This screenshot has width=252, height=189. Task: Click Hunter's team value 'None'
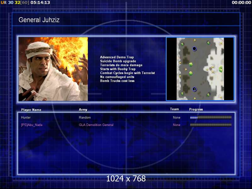[176, 117]
